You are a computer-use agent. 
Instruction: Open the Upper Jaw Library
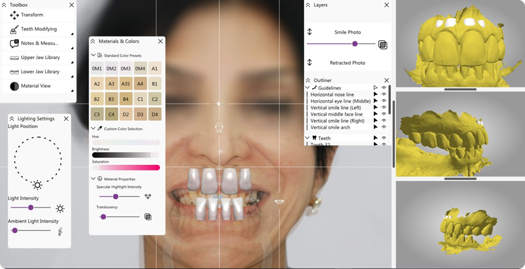point(39,58)
